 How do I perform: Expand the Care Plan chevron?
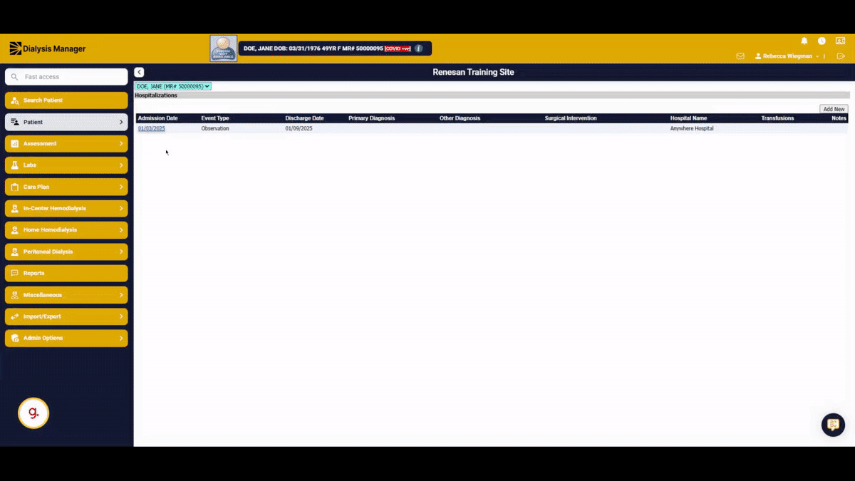tap(121, 187)
